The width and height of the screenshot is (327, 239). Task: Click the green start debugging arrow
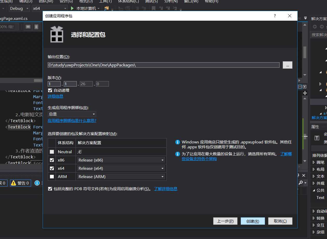[x=72, y=8]
